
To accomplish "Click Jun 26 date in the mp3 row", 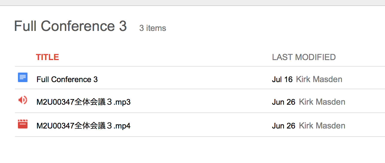I will 283,102.
